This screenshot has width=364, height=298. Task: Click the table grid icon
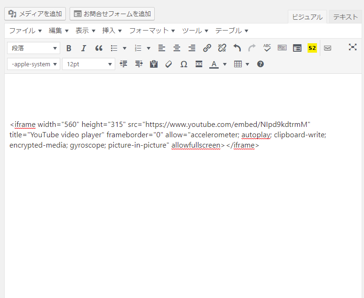[238, 64]
